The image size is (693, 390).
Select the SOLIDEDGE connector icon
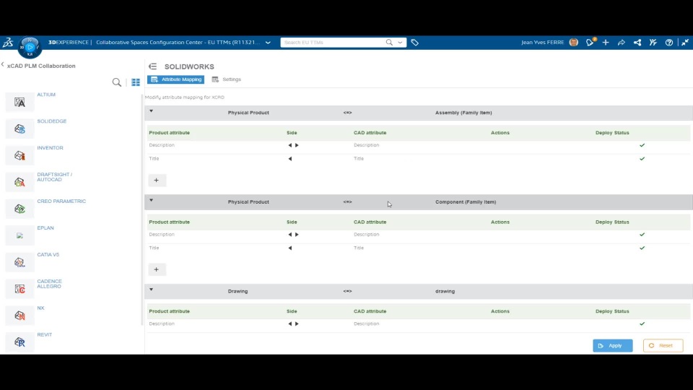19,129
